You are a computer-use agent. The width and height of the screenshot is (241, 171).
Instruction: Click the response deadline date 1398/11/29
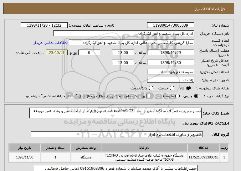tap(171, 52)
